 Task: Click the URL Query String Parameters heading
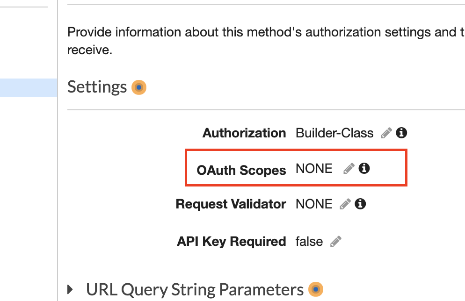195,290
